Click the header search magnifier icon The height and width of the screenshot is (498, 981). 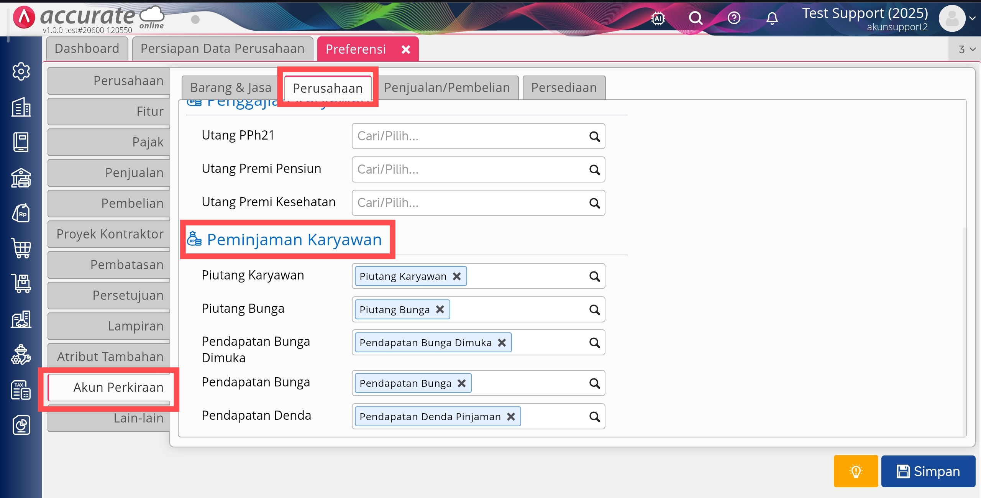(696, 18)
